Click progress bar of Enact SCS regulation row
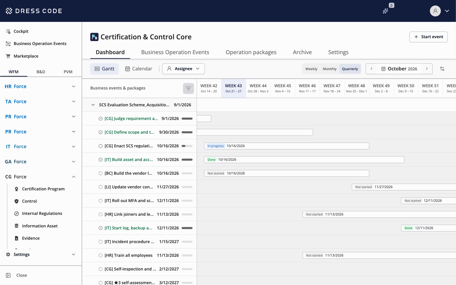This screenshot has height=285, width=456. pos(187,146)
